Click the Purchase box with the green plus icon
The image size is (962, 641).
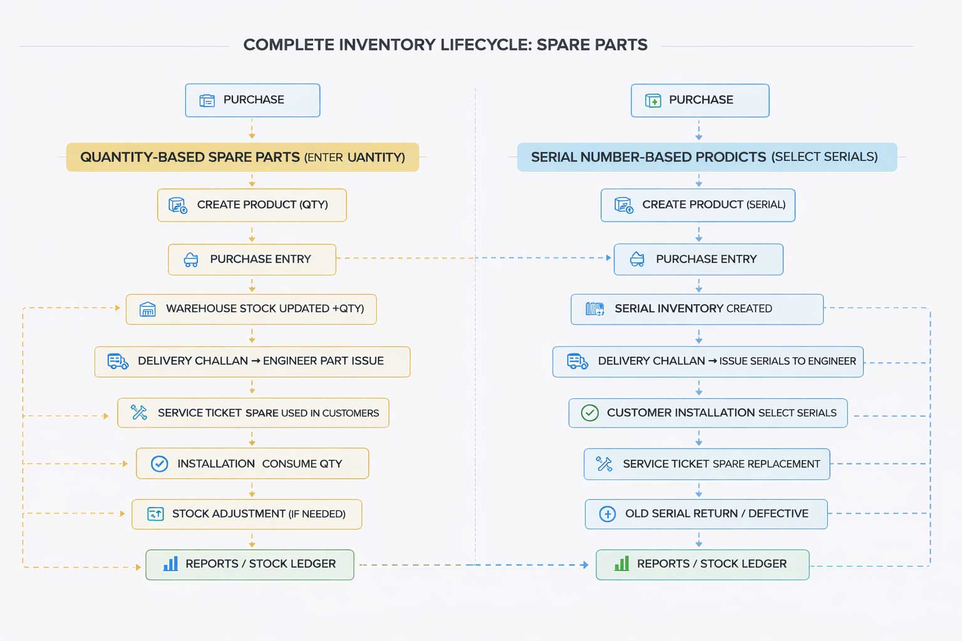coord(700,100)
